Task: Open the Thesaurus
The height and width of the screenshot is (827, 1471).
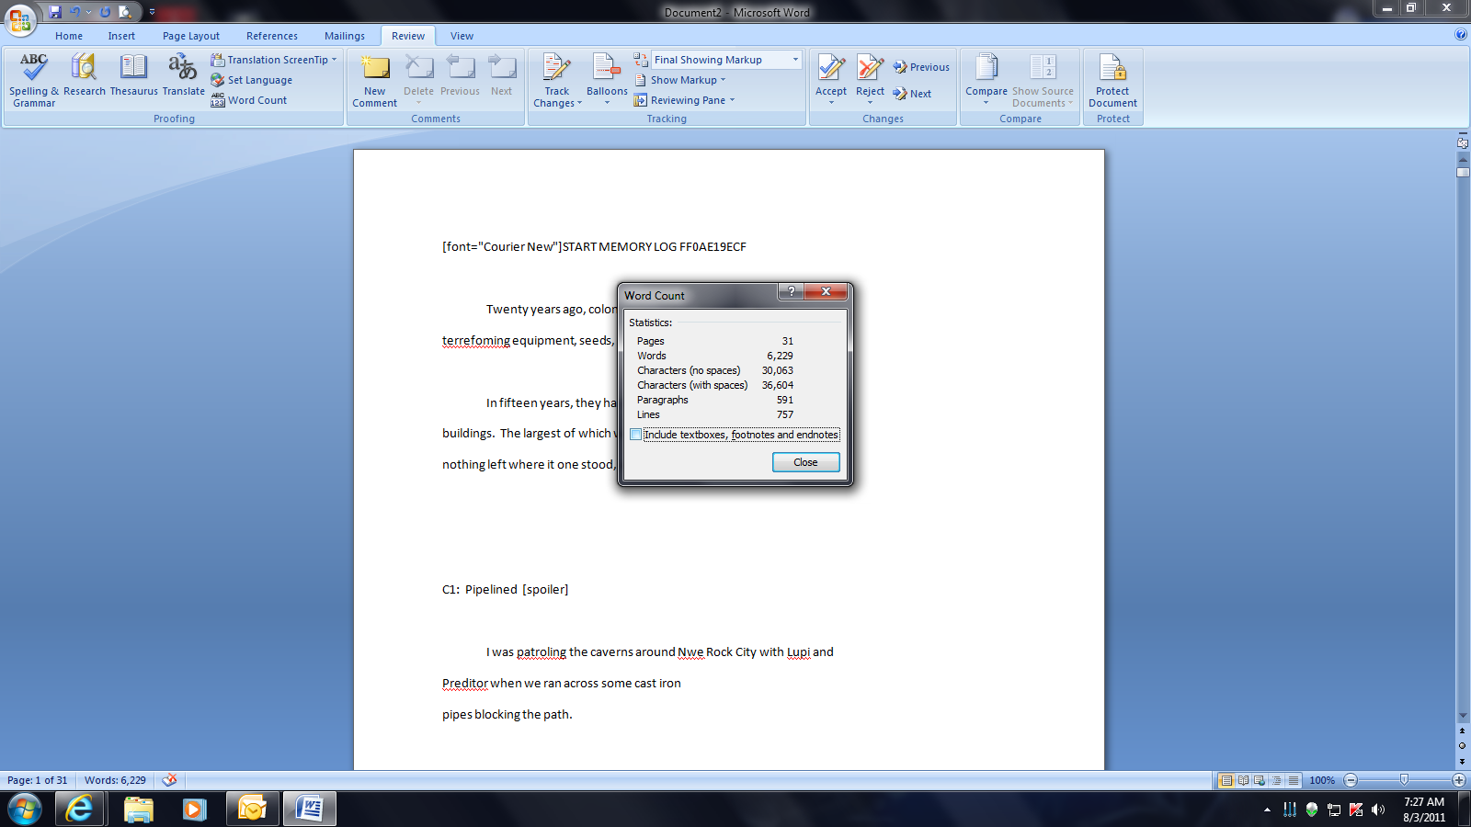Action: pos(134,75)
